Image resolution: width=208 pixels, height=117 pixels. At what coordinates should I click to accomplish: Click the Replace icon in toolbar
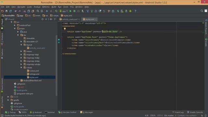point(42,11)
